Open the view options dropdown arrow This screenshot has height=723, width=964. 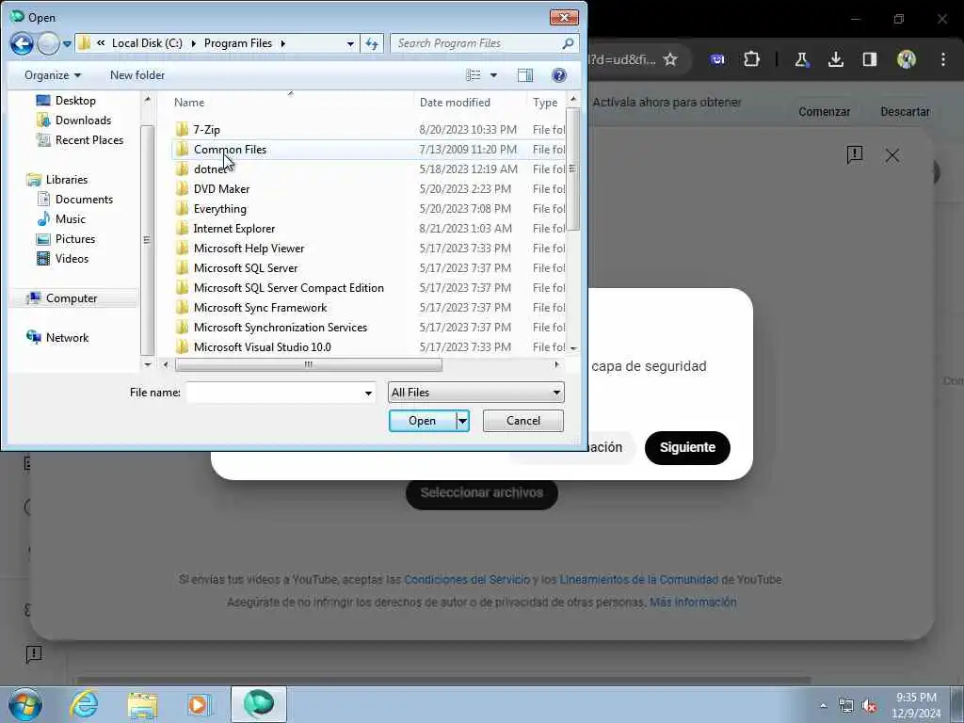tap(493, 75)
